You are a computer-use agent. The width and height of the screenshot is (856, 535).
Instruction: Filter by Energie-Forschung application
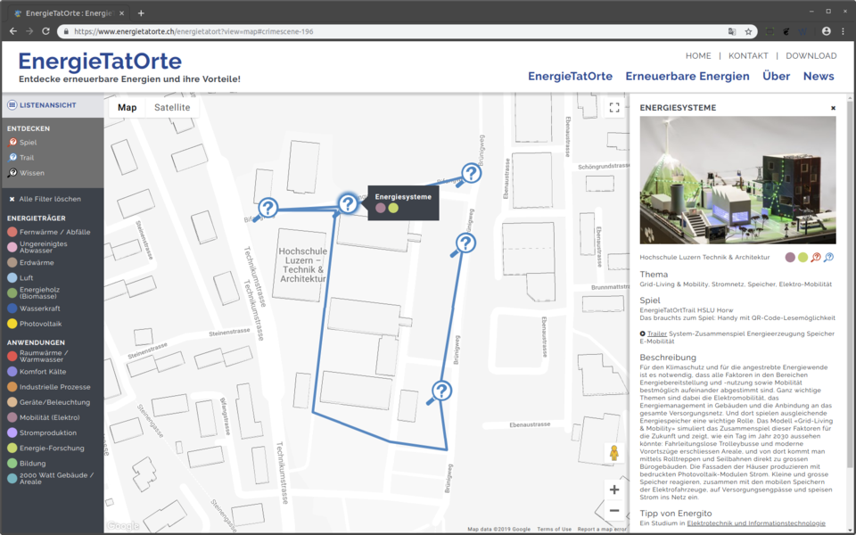[45, 449]
